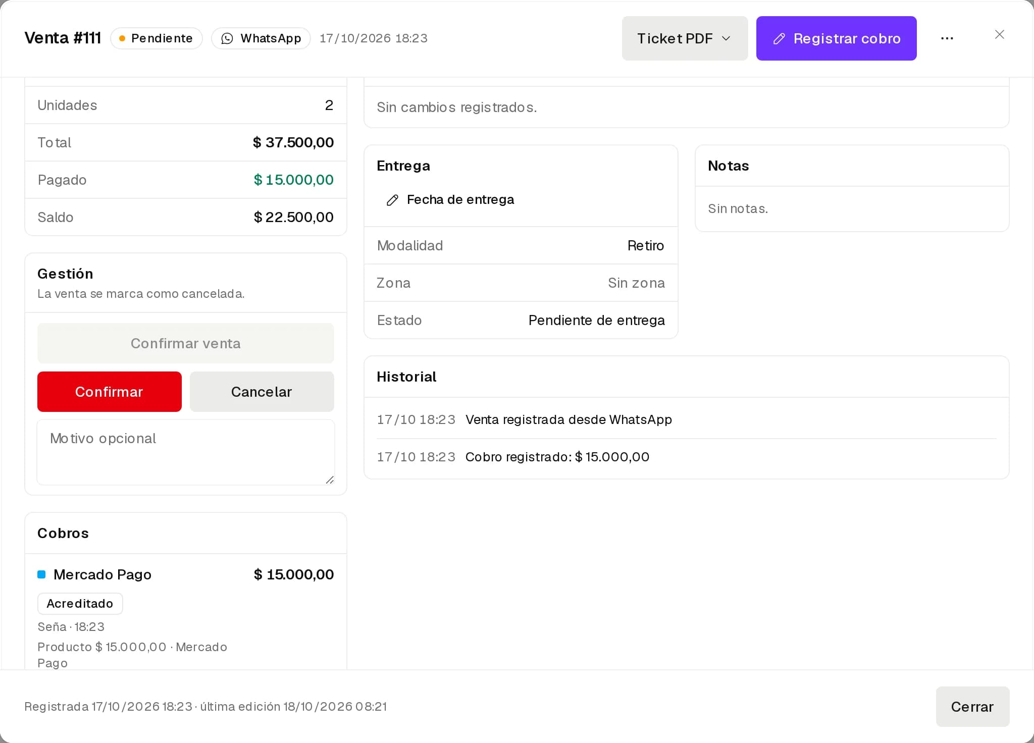Click the Venta #111 title

[x=63, y=38]
